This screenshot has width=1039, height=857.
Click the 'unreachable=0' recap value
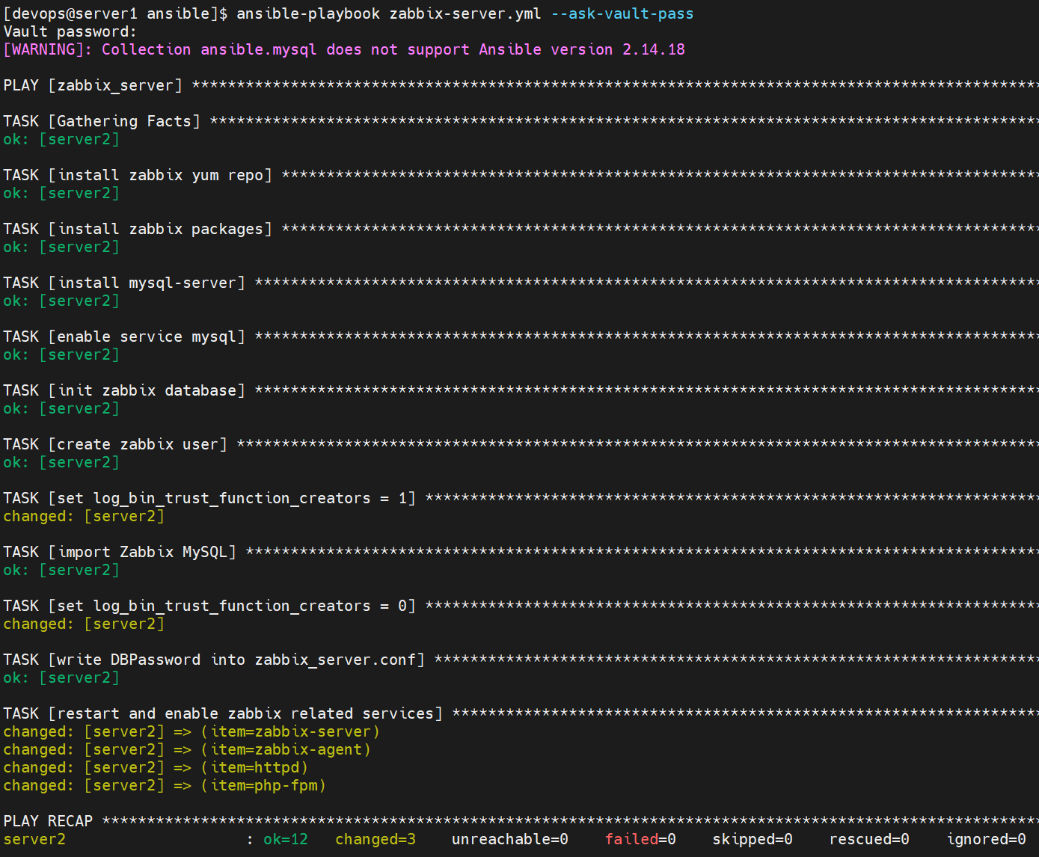510,839
